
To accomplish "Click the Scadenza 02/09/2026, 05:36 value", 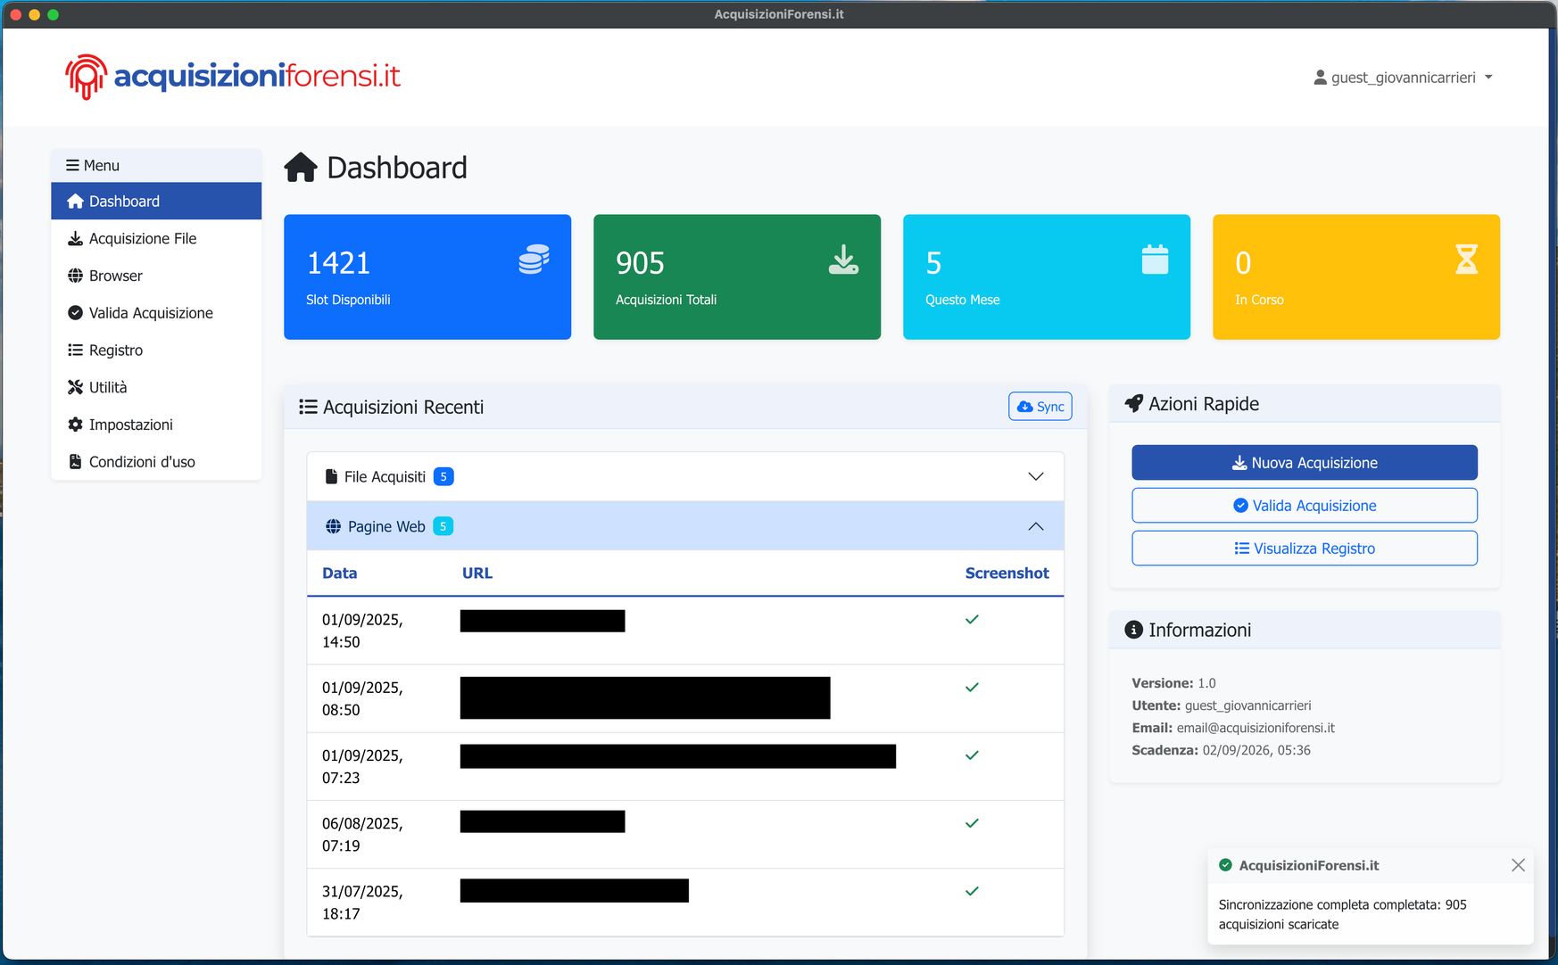I will click(x=1256, y=750).
